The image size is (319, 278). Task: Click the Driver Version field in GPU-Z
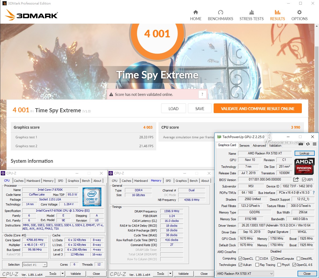276,225
